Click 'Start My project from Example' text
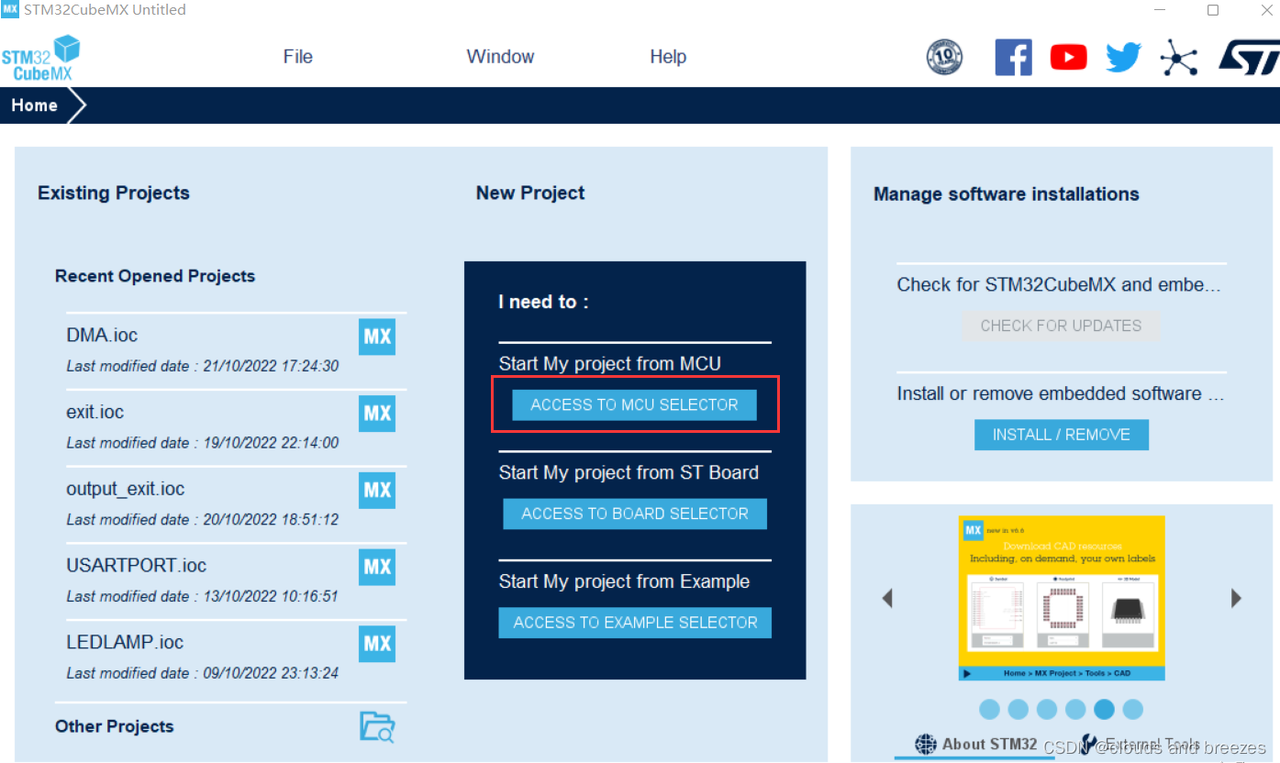Image resolution: width=1280 pixels, height=763 pixels. 624,582
